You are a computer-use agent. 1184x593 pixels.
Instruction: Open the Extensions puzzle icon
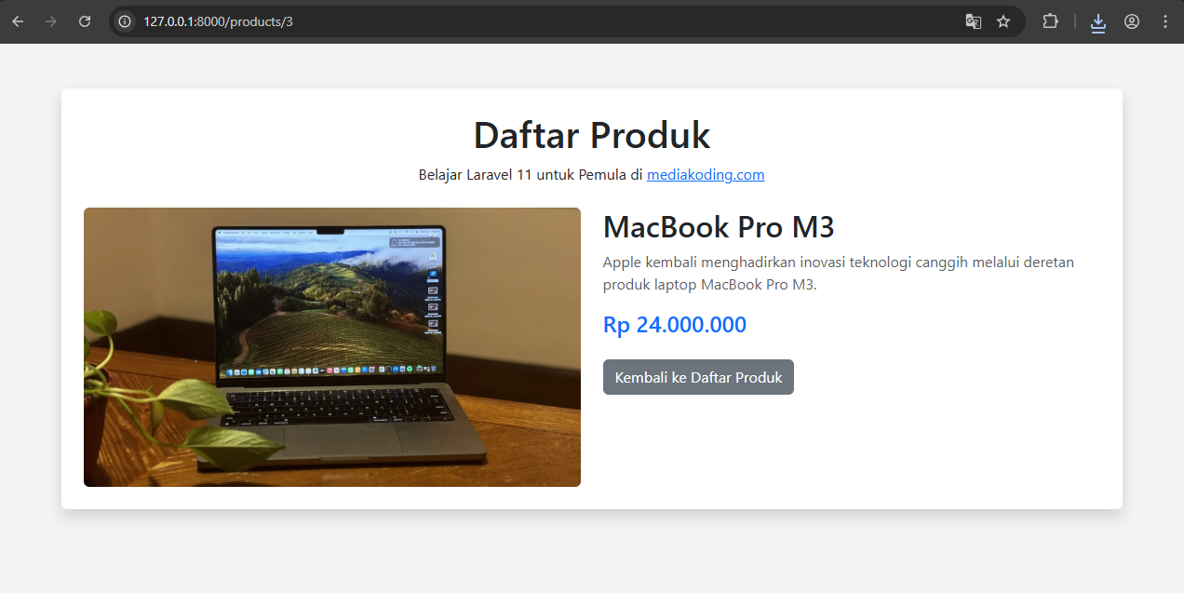tap(1050, 21)
